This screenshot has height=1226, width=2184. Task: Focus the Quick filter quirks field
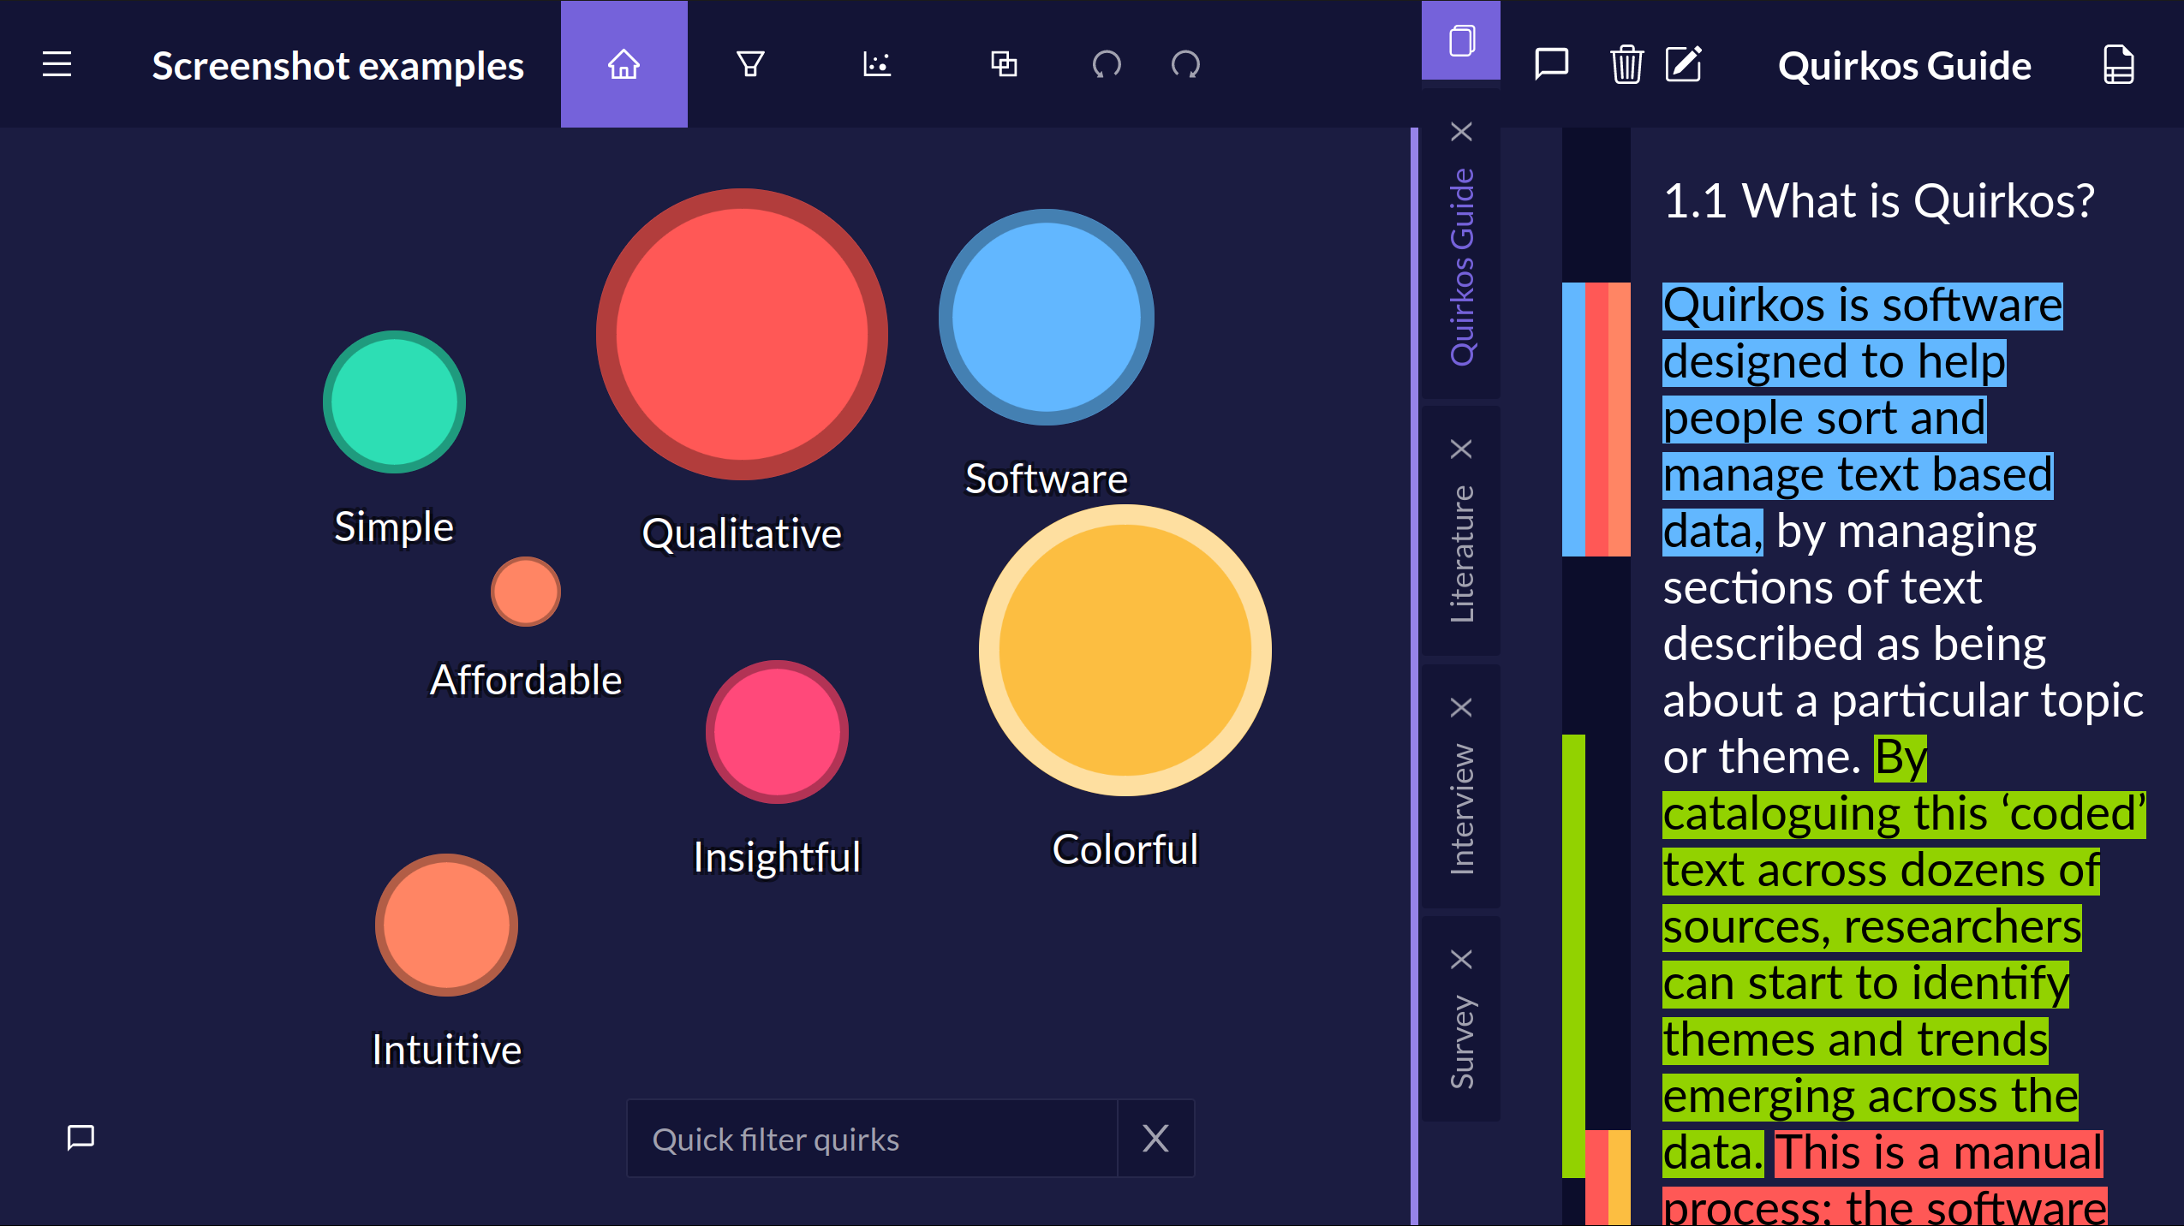coord(871,1139)
